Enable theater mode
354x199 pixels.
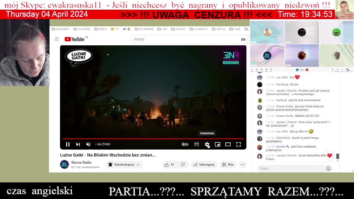(x=228, y=144)
